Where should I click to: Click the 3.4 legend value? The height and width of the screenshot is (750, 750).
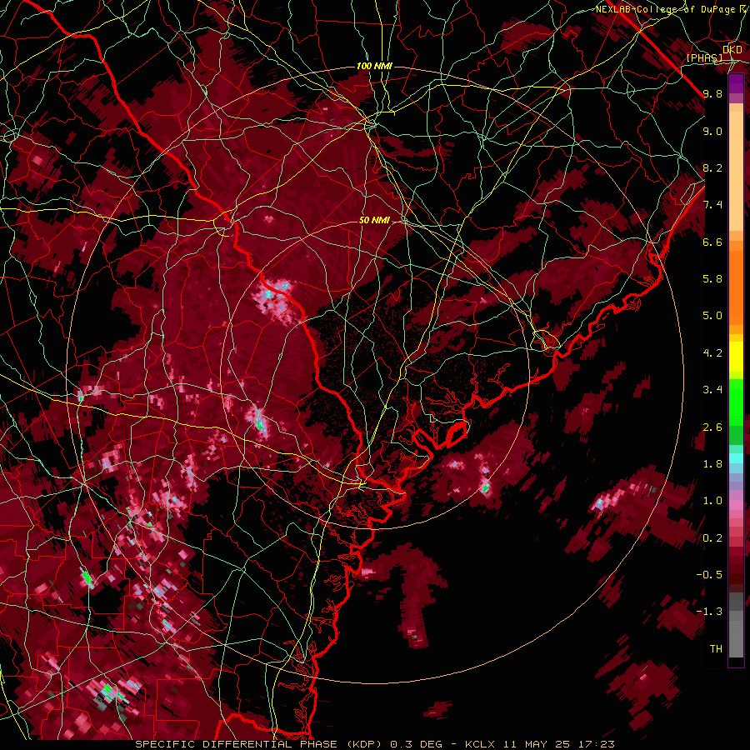click(x=712, y=390)
